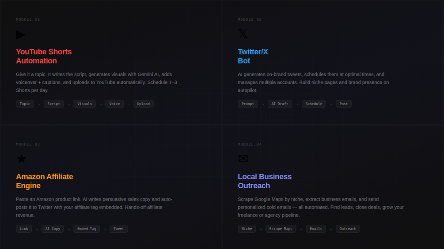Select the Voice step tag
Screen dimensions: 444x249
(115, 104)
